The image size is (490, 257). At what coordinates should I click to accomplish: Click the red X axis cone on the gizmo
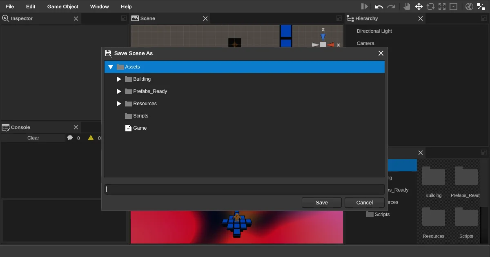(x=331, y=44)
